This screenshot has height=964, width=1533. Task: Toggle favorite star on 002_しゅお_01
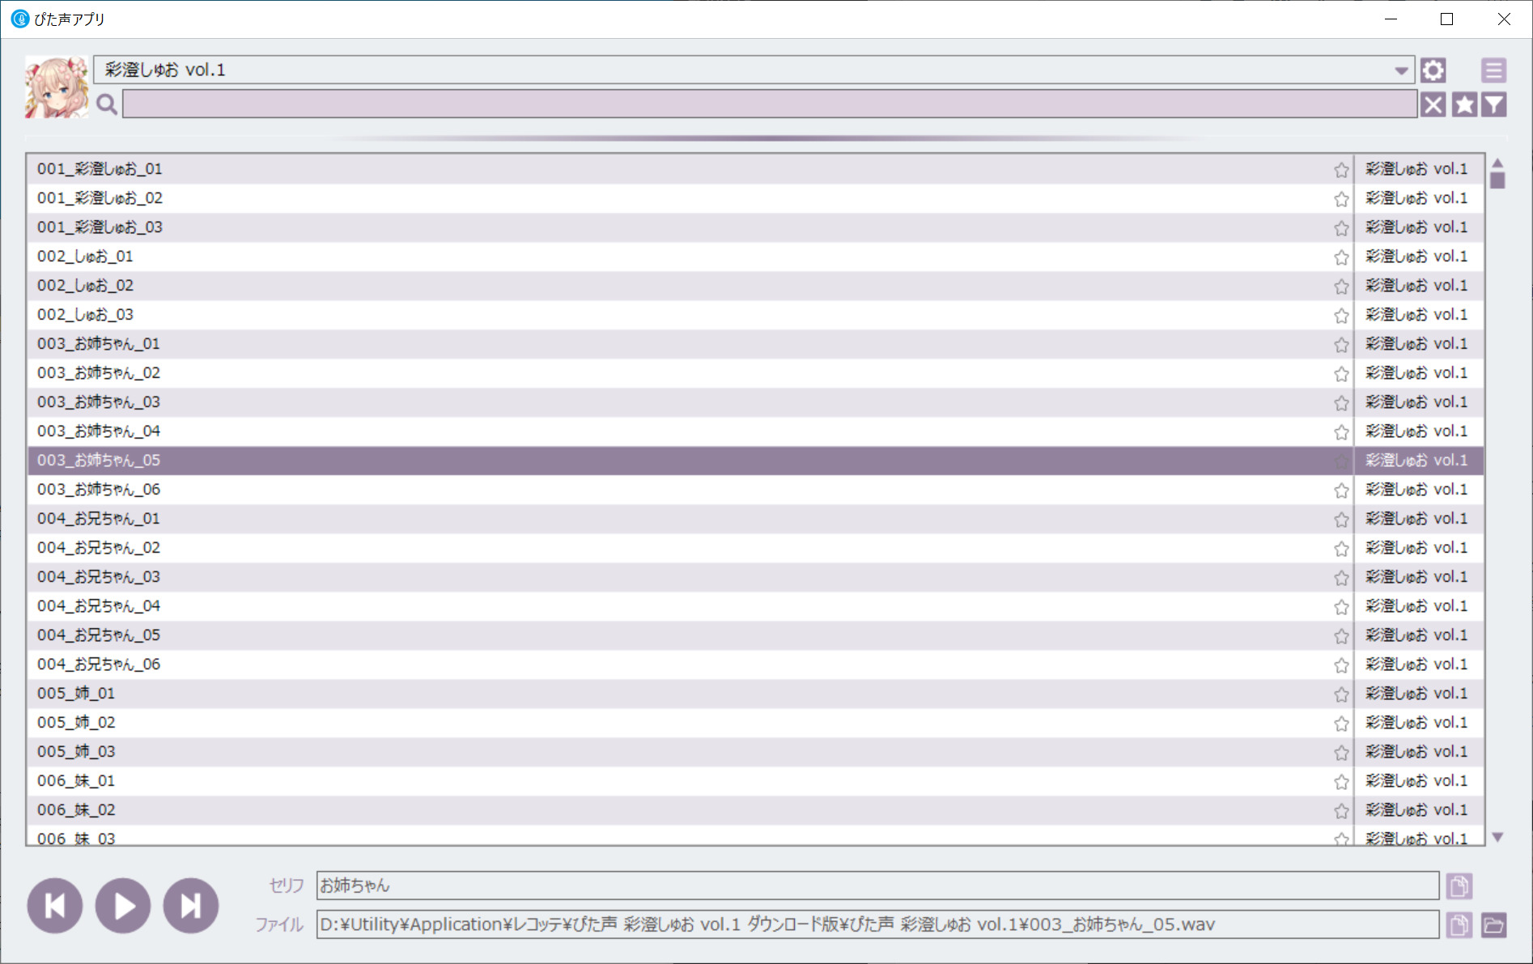point(1341,257)
